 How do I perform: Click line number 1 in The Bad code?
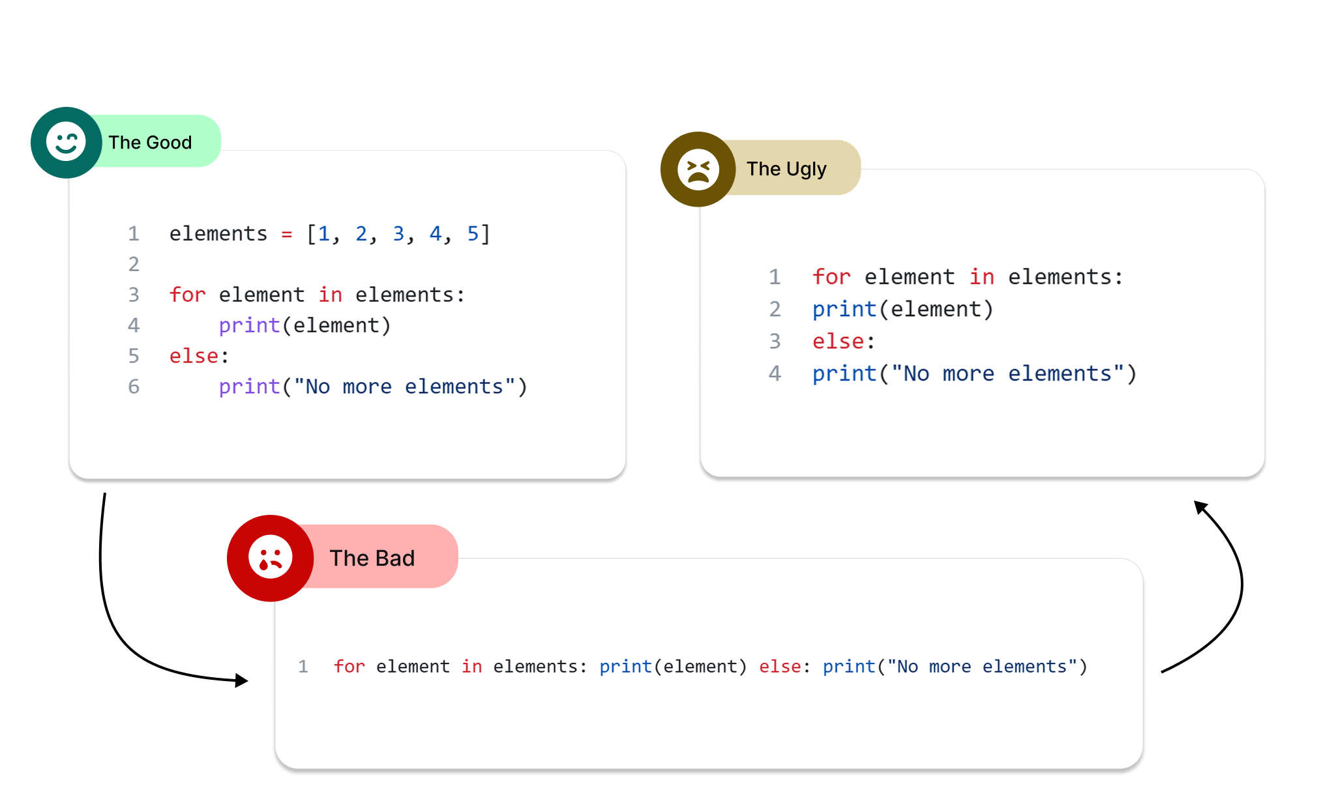click(303, 666)
